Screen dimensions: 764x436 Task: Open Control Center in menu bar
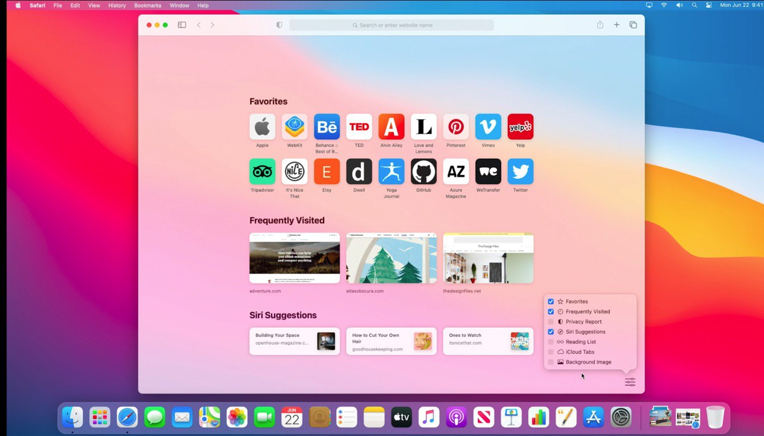coord(708,5)
